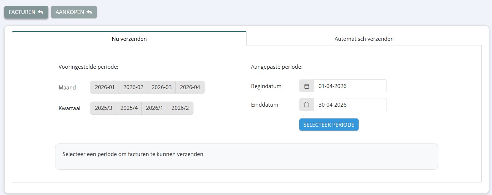Image resolution: width=492 pixels, height=195 pixels.
Task: Open calendar icon next to Einddatum
Action: [x=306, y=105]
